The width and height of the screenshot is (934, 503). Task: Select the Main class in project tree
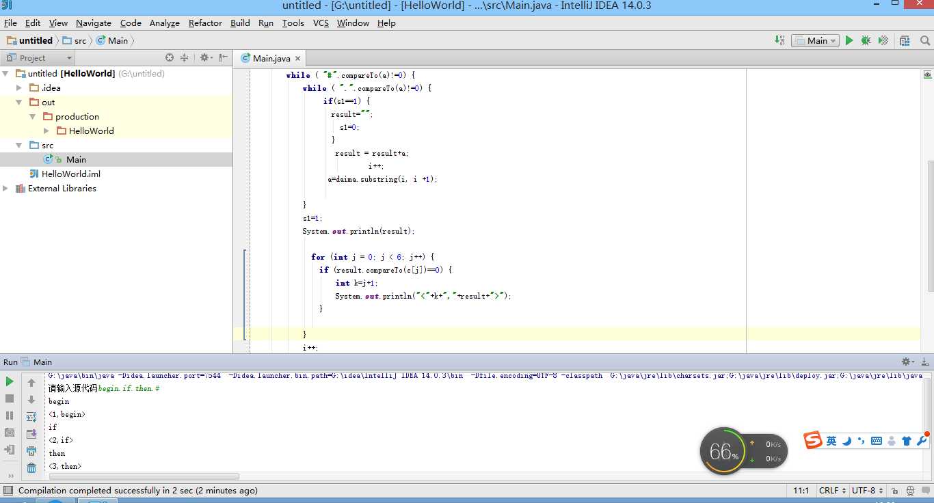[x=76, y=159]
